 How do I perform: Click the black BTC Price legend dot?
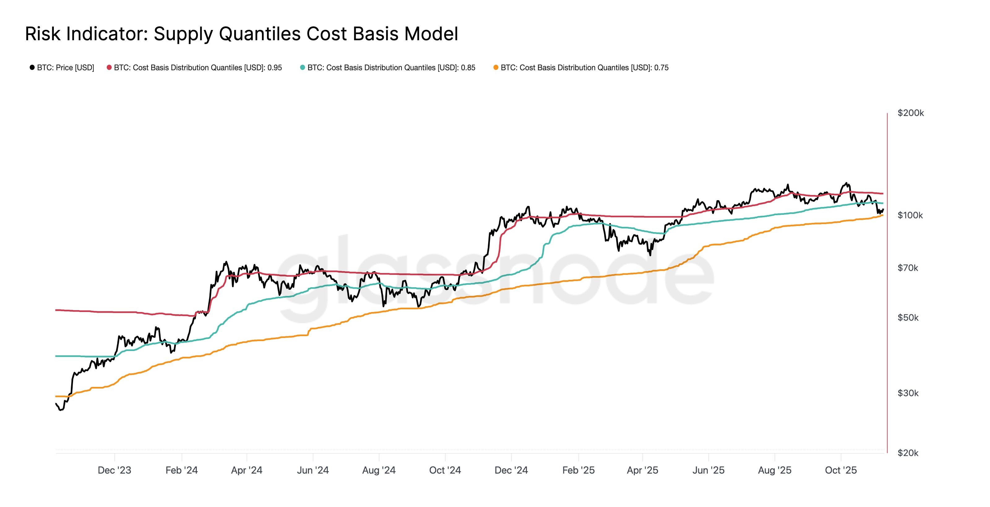point(32,68)
